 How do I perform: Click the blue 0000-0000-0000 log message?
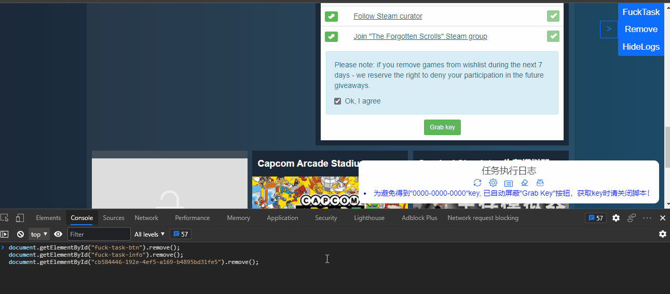point(512,193)
